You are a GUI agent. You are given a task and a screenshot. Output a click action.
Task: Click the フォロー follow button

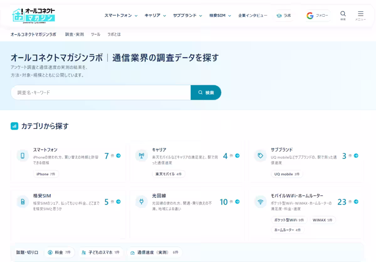coord(318,16)
